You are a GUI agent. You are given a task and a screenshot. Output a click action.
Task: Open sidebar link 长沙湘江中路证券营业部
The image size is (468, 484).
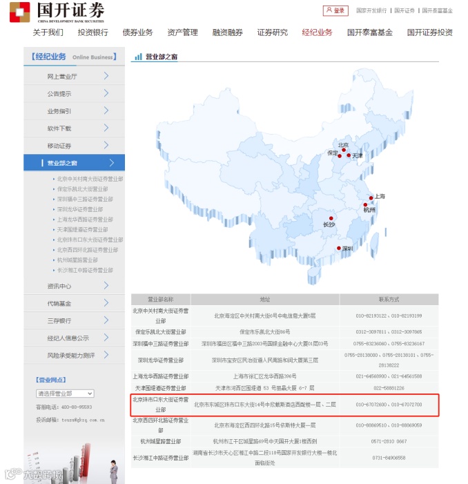point(85,270)
